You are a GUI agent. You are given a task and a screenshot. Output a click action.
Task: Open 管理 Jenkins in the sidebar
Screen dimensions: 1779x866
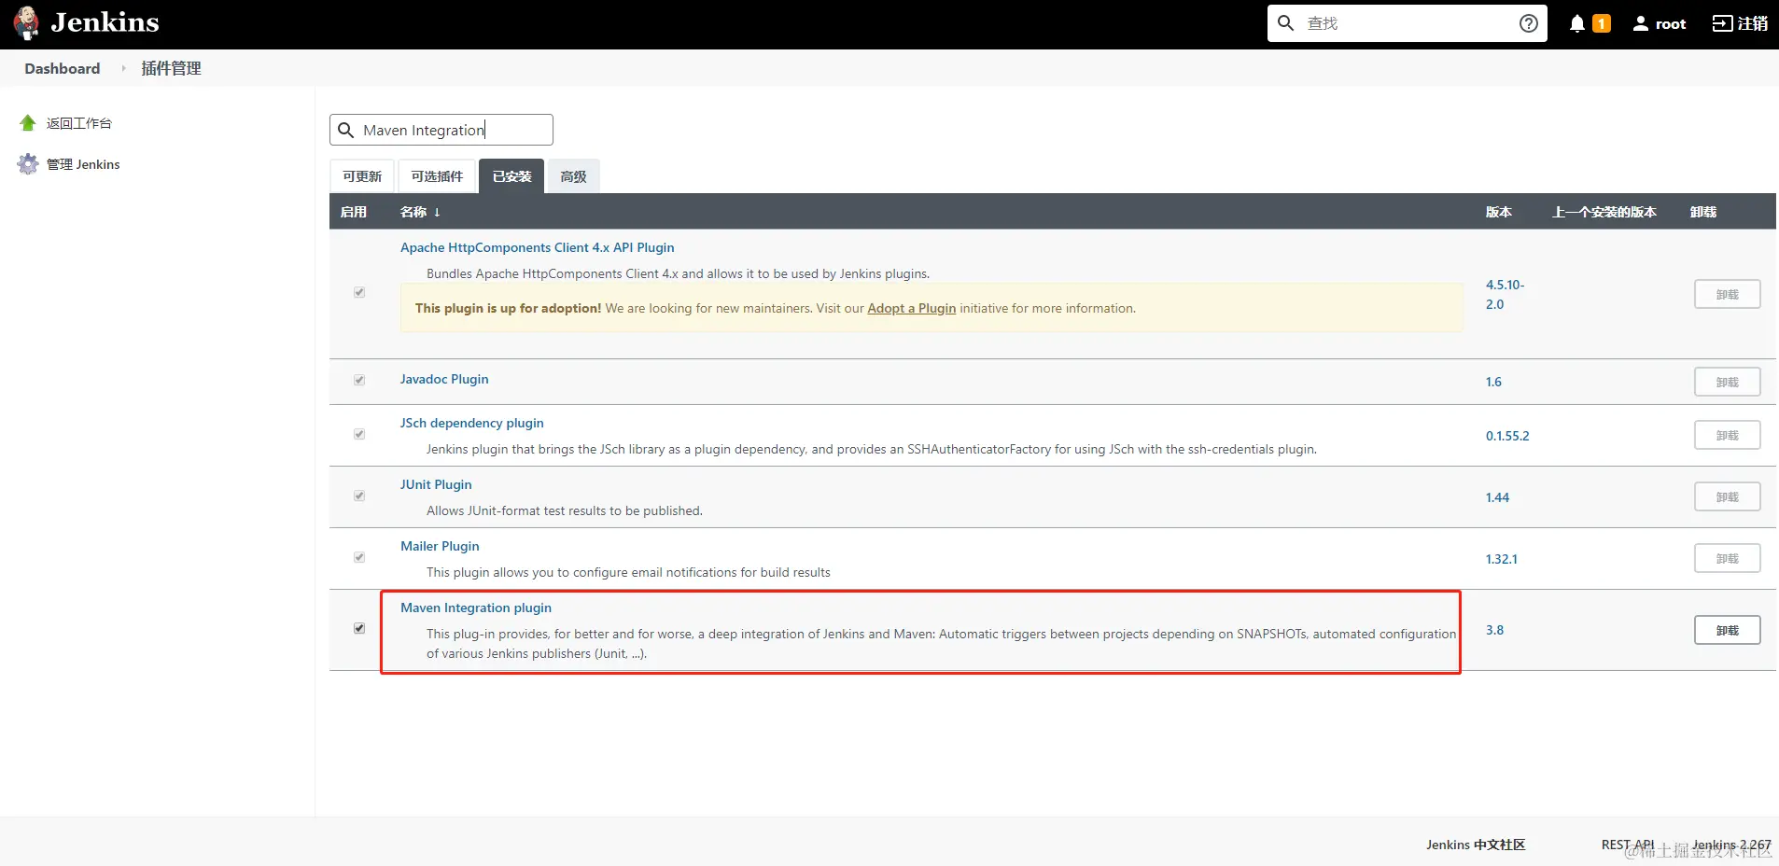coord(83,164)
